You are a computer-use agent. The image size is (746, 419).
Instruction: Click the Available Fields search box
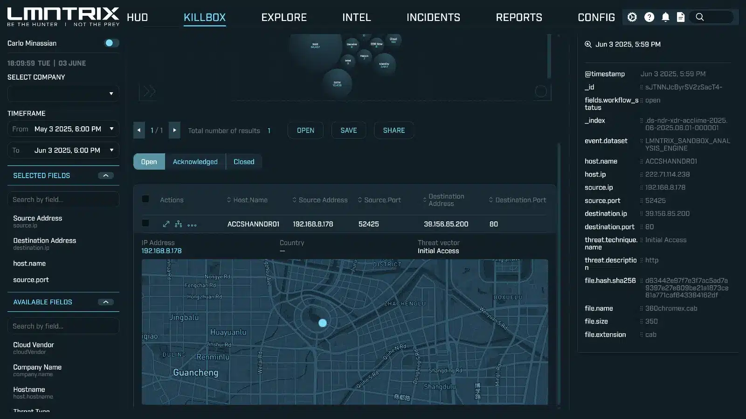click(63, 326)
